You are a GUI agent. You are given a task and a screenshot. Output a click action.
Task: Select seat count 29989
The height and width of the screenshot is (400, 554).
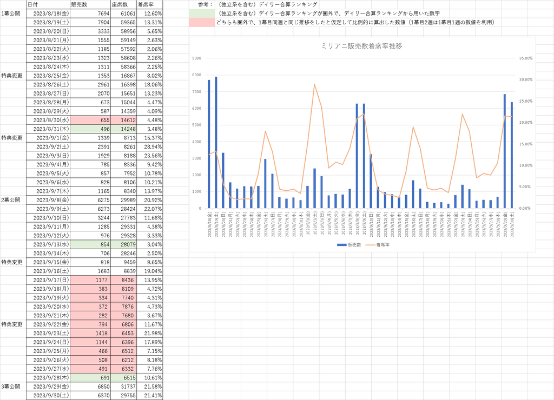[x=123, y=200]
